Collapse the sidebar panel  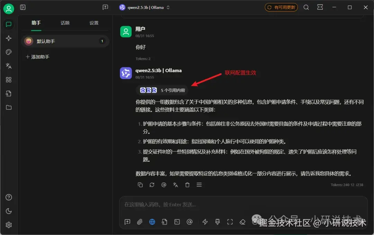click(23, 7)
